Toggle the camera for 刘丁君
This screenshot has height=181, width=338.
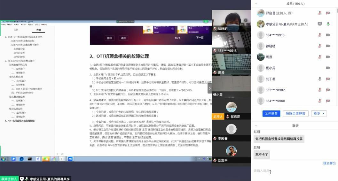[x=328, y=79]
